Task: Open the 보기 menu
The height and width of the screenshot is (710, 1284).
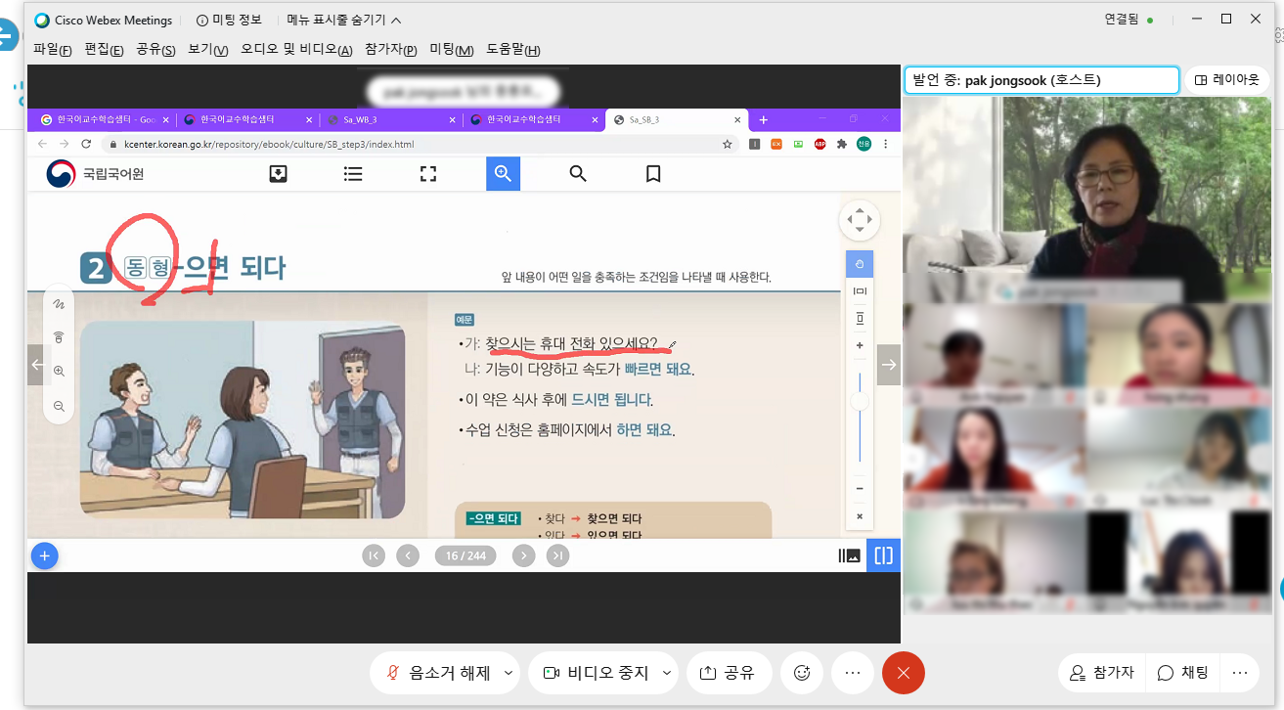Action: point(208,50)
